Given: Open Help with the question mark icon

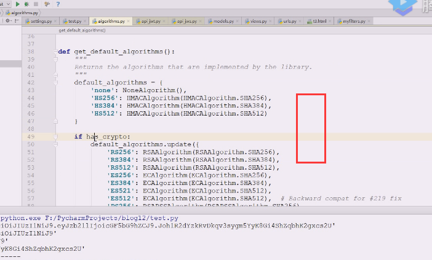Looking at the screenshot, I should click(x=58, y=4).
